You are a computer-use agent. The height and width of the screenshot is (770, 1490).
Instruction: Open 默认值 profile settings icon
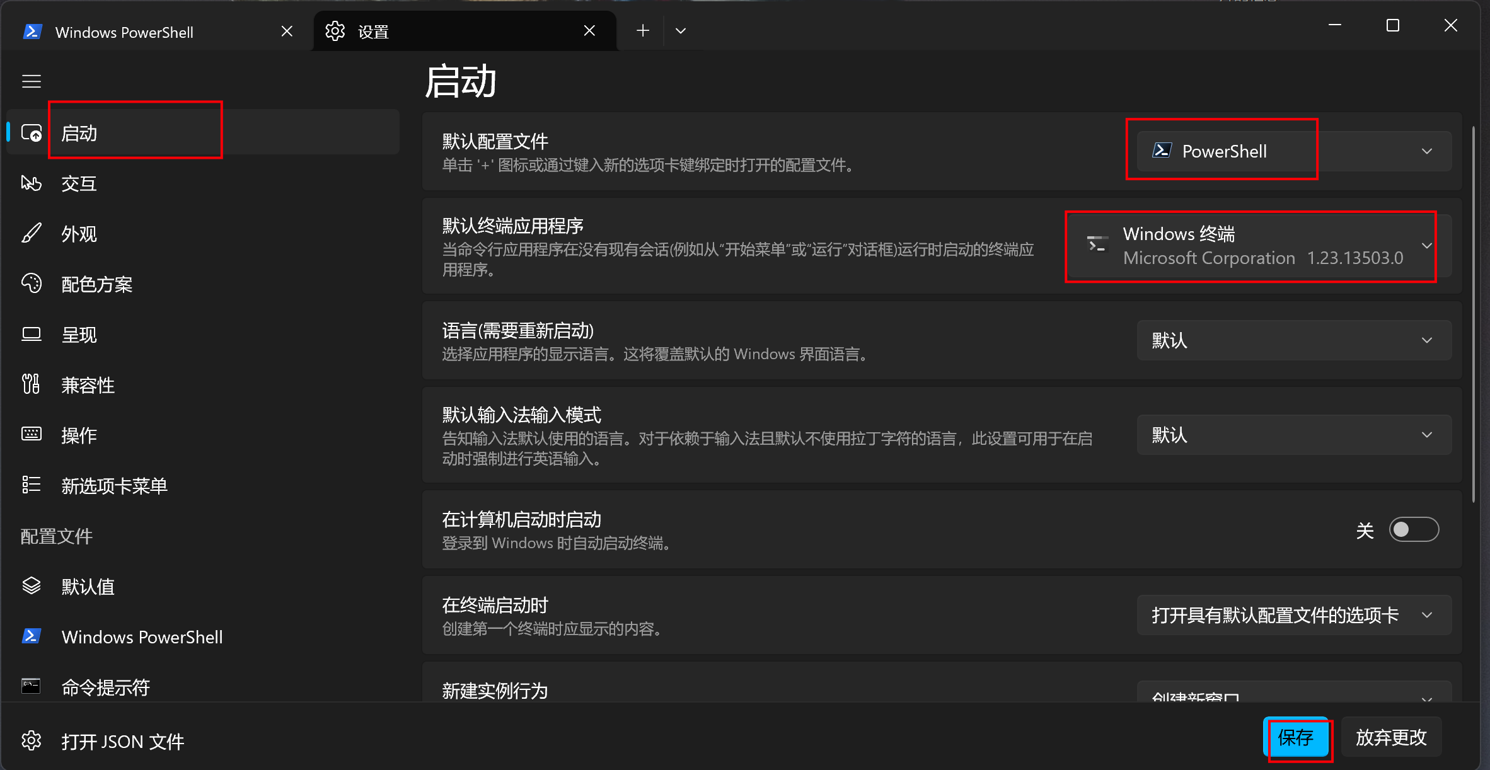pyautogui.click(x=31, y=586)
